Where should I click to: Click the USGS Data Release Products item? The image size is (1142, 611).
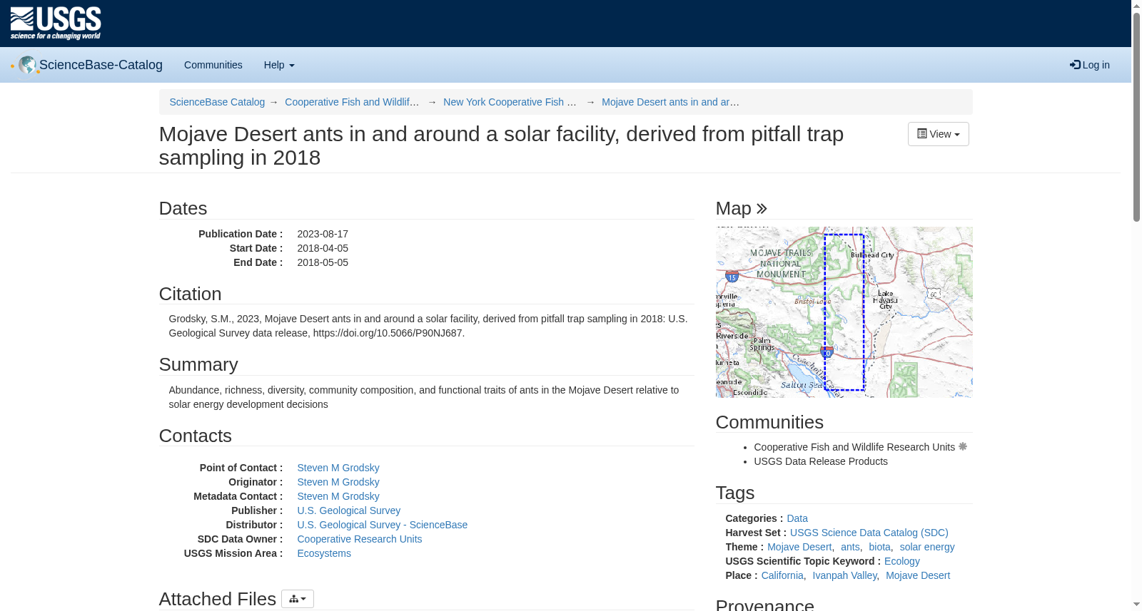point(821,461)
